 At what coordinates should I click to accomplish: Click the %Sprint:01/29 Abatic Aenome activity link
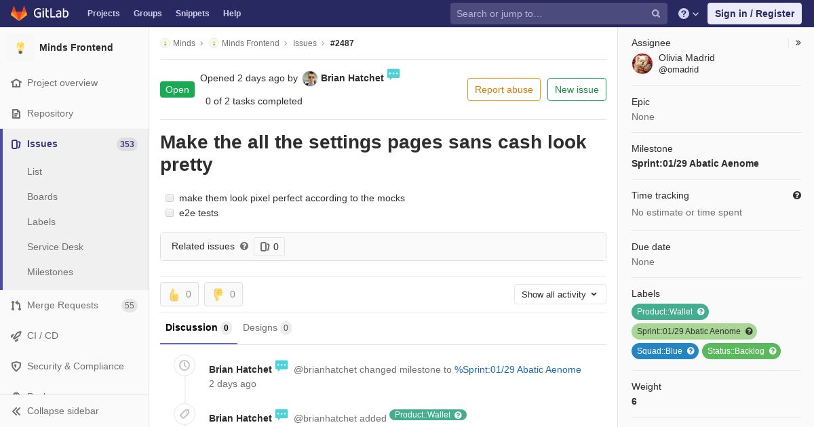coord(518,369)
